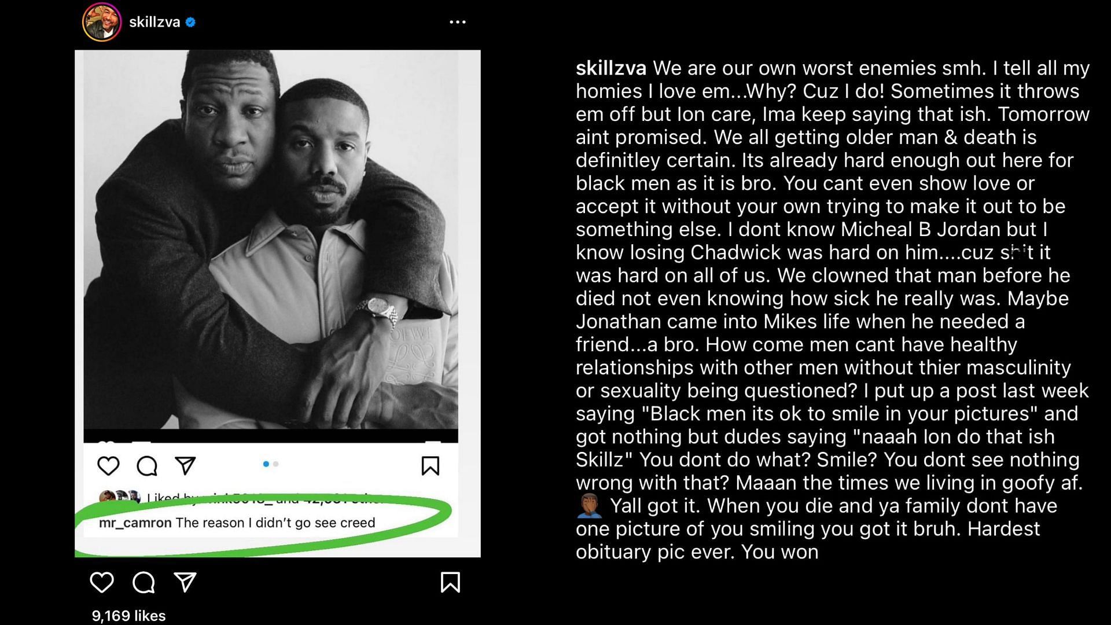Open skillzva username in the caption
This screenshot has width=1111, height=625.
[x=610, y=68]
